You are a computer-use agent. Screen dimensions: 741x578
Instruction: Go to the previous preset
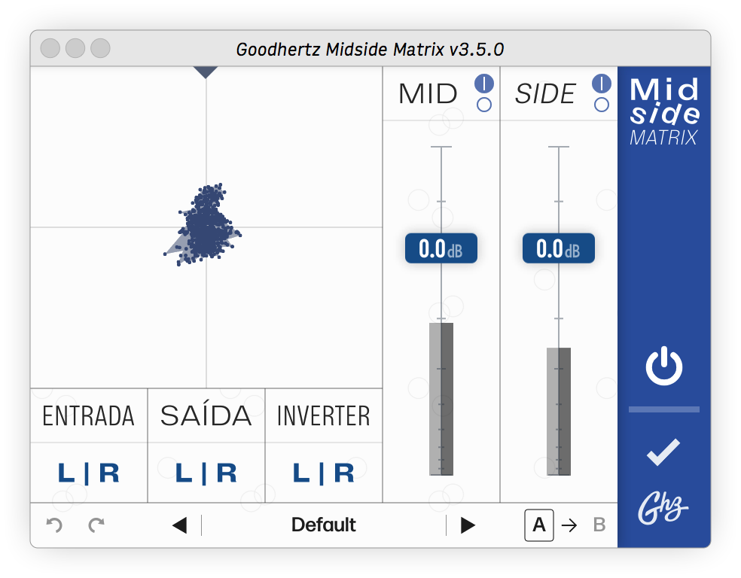pos(179,525)
